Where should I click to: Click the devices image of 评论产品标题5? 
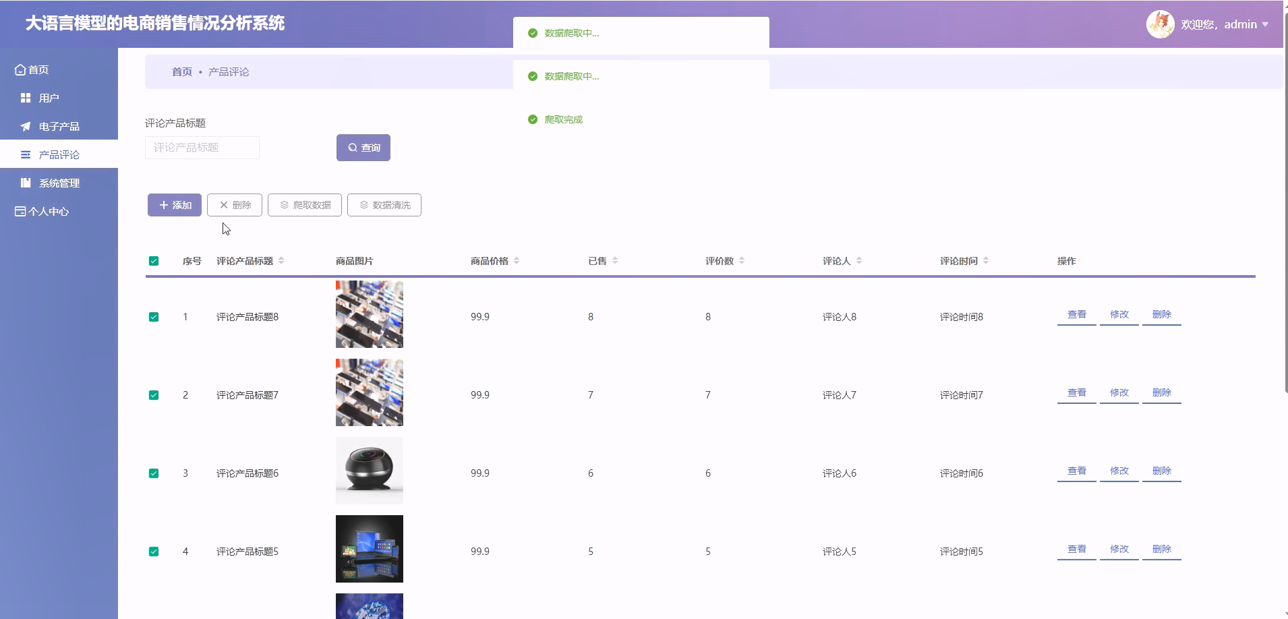[370, 549]
